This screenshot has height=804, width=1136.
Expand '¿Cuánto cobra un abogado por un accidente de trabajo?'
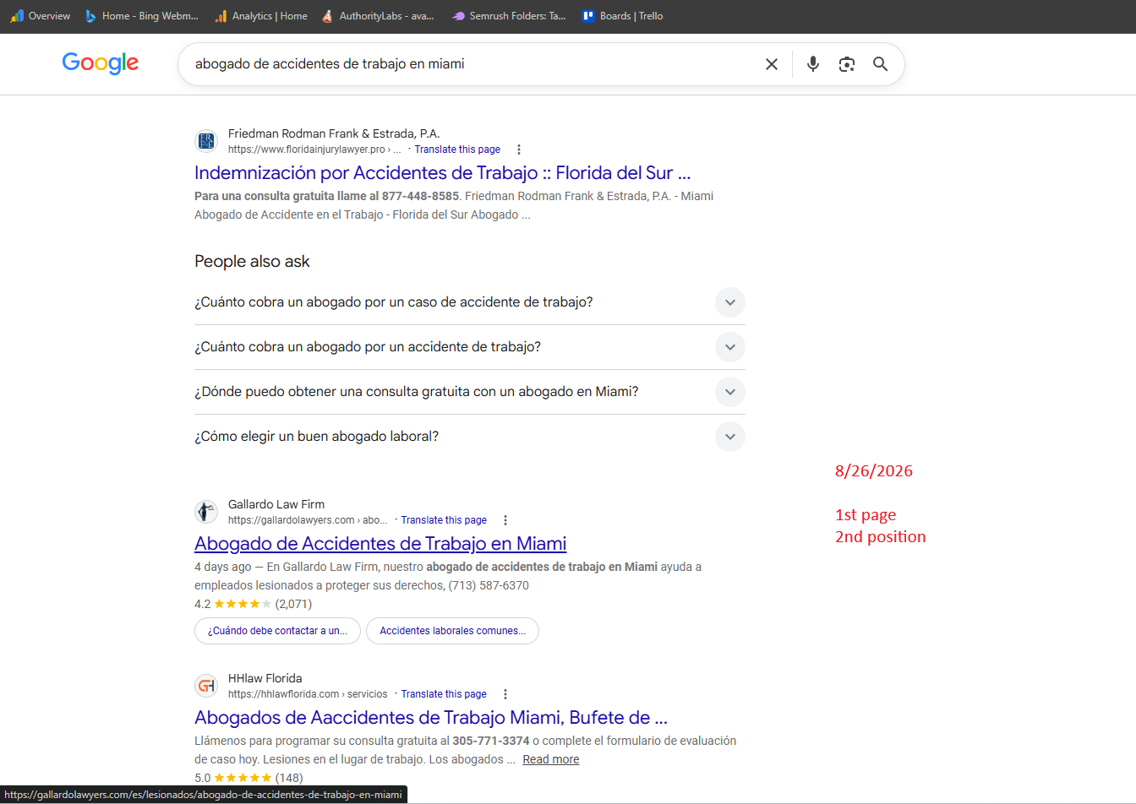(x=470, y=347)
